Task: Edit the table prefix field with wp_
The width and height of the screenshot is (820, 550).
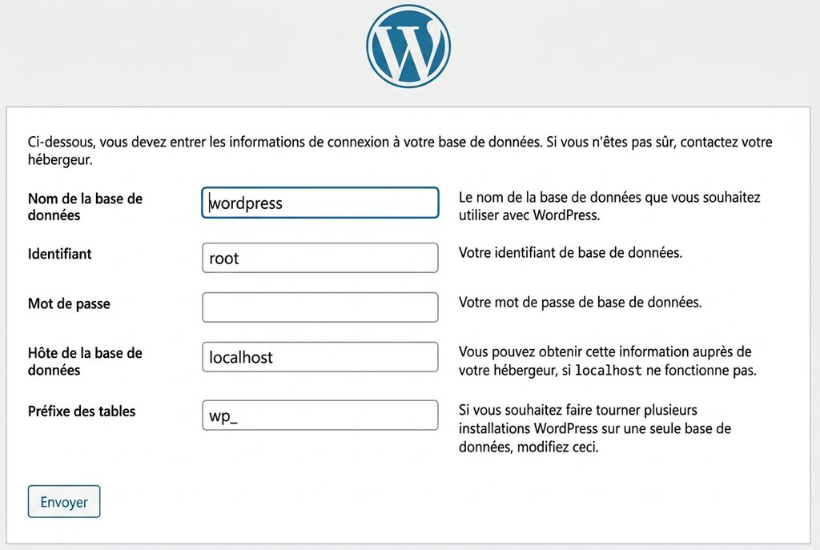Action: 320,416
